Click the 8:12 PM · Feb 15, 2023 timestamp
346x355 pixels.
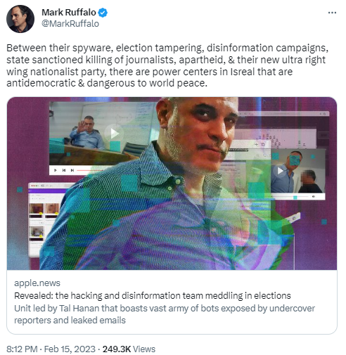[x=51, y=349]
